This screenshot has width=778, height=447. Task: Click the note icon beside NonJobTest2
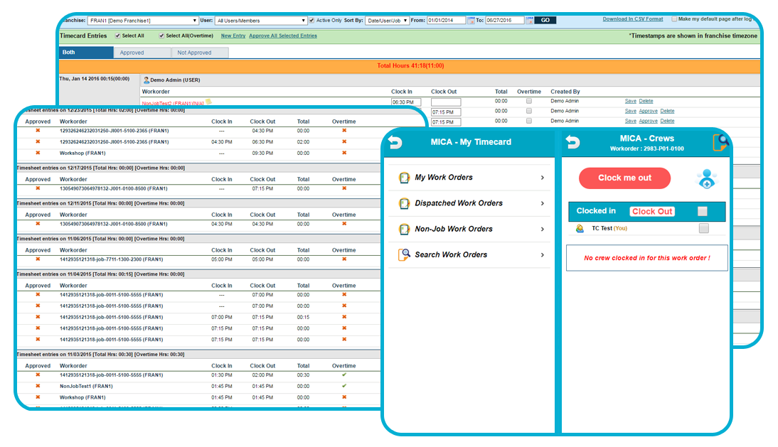coord(209,102)
